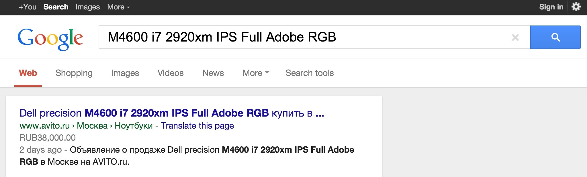
Task: Expand the More dropdown in the top black bar
Action: click(118, 7)
